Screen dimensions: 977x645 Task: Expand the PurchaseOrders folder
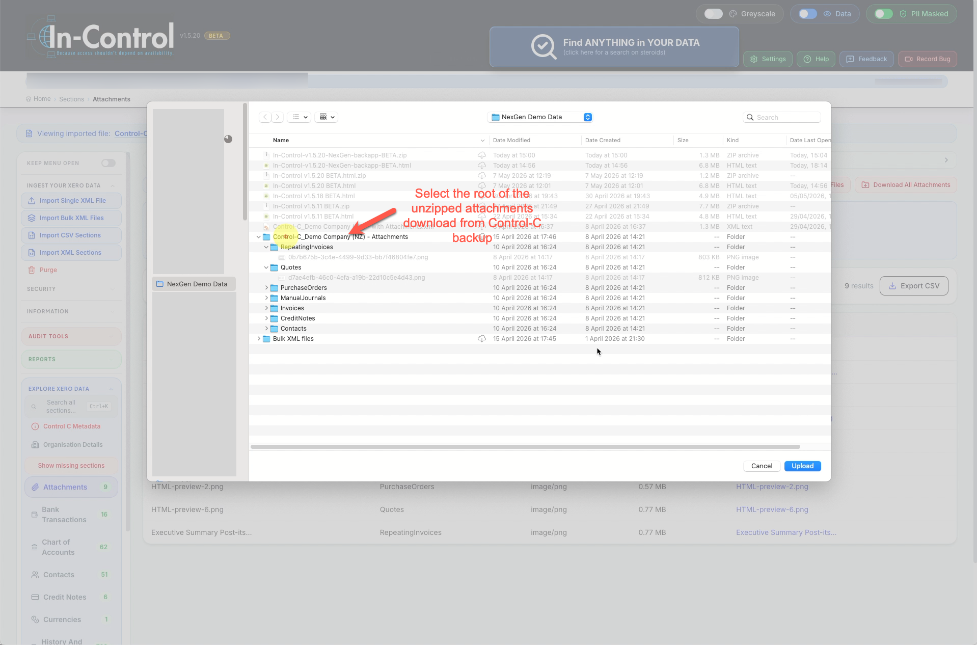[x=266, y=288]
